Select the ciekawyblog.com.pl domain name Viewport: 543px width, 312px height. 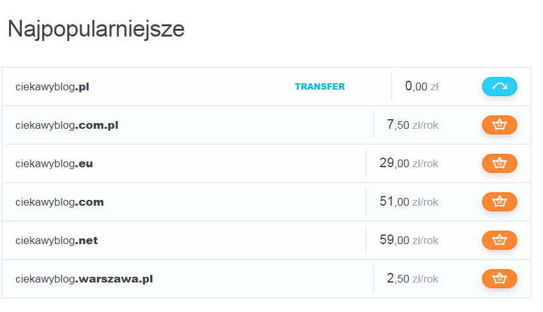point(67,125)
